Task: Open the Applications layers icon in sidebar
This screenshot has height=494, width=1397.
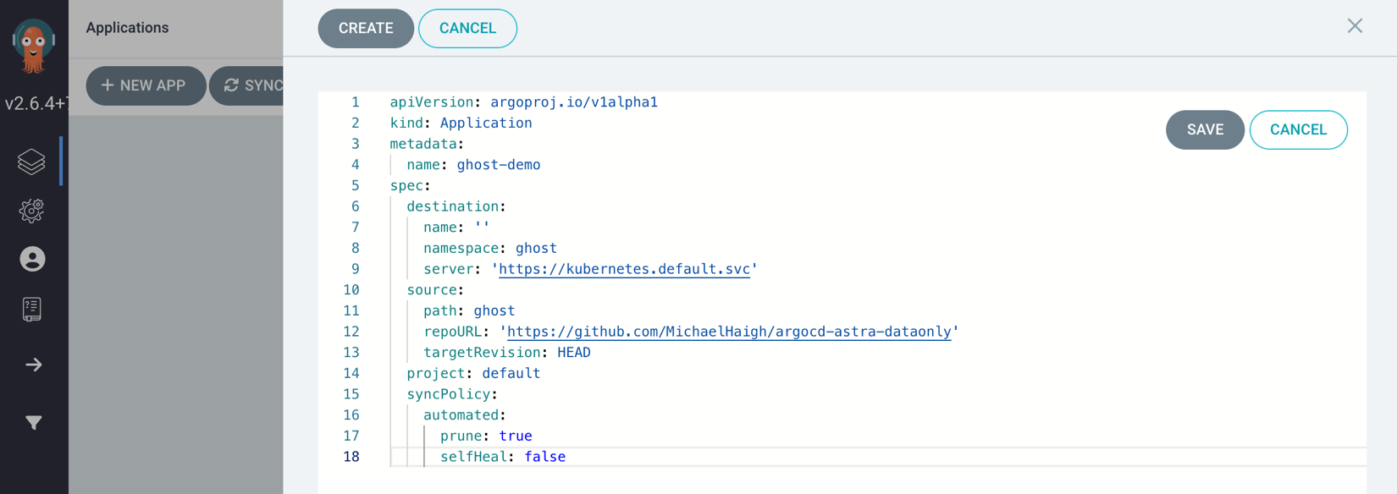Action: pyautogui.click(x=31, y=162)
